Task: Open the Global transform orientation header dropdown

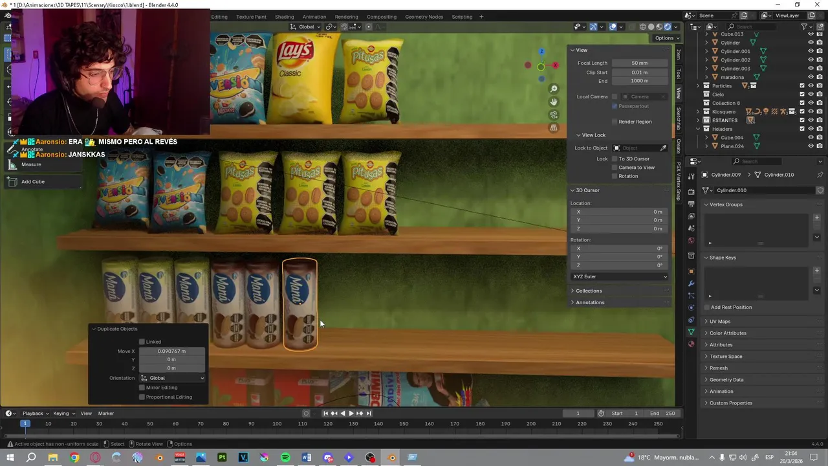Action: [x=307, y=27]
